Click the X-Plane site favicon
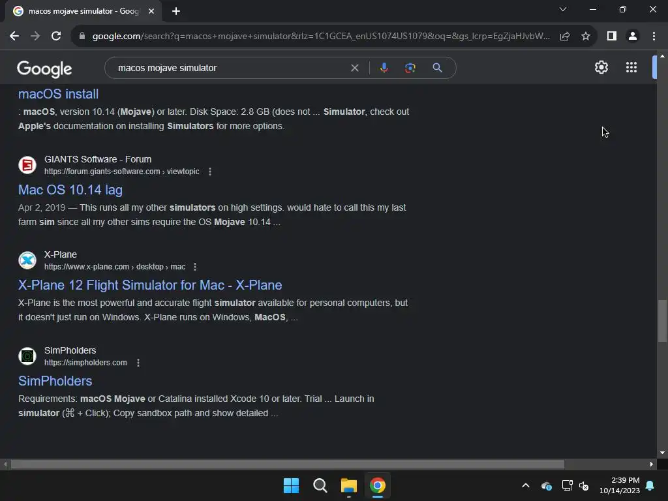Image resolution: width=668 pixels, height=501 pixels. (27, 260)
